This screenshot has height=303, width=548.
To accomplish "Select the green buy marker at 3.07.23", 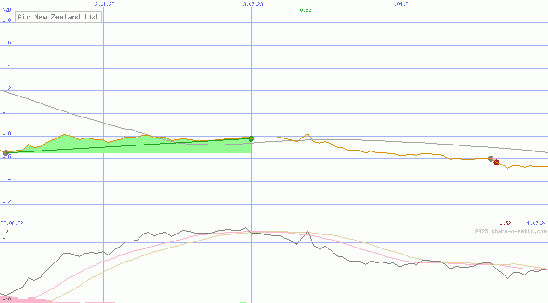I will pyautogui.click(x=251, y=138).
